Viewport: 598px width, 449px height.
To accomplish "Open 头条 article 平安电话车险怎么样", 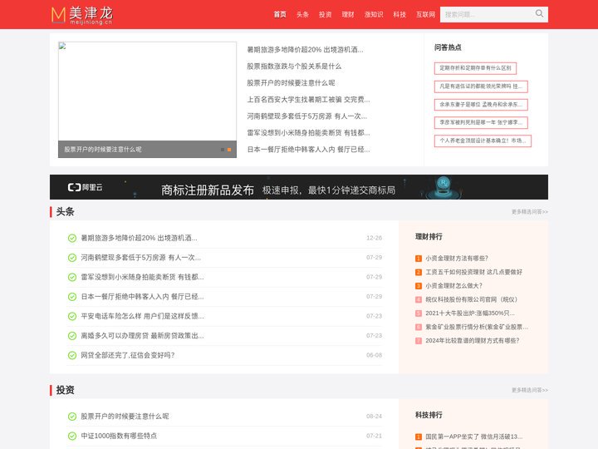I will click(142, 316).
